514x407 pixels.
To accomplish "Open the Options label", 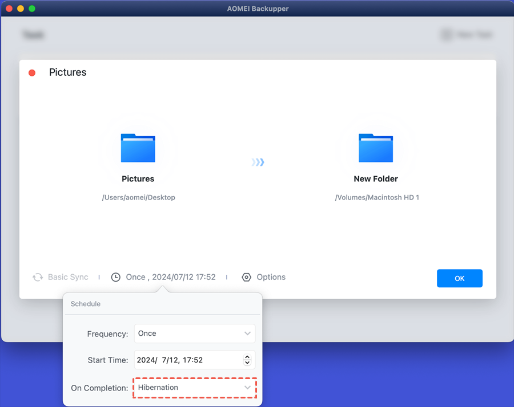I will pos(271,277).
